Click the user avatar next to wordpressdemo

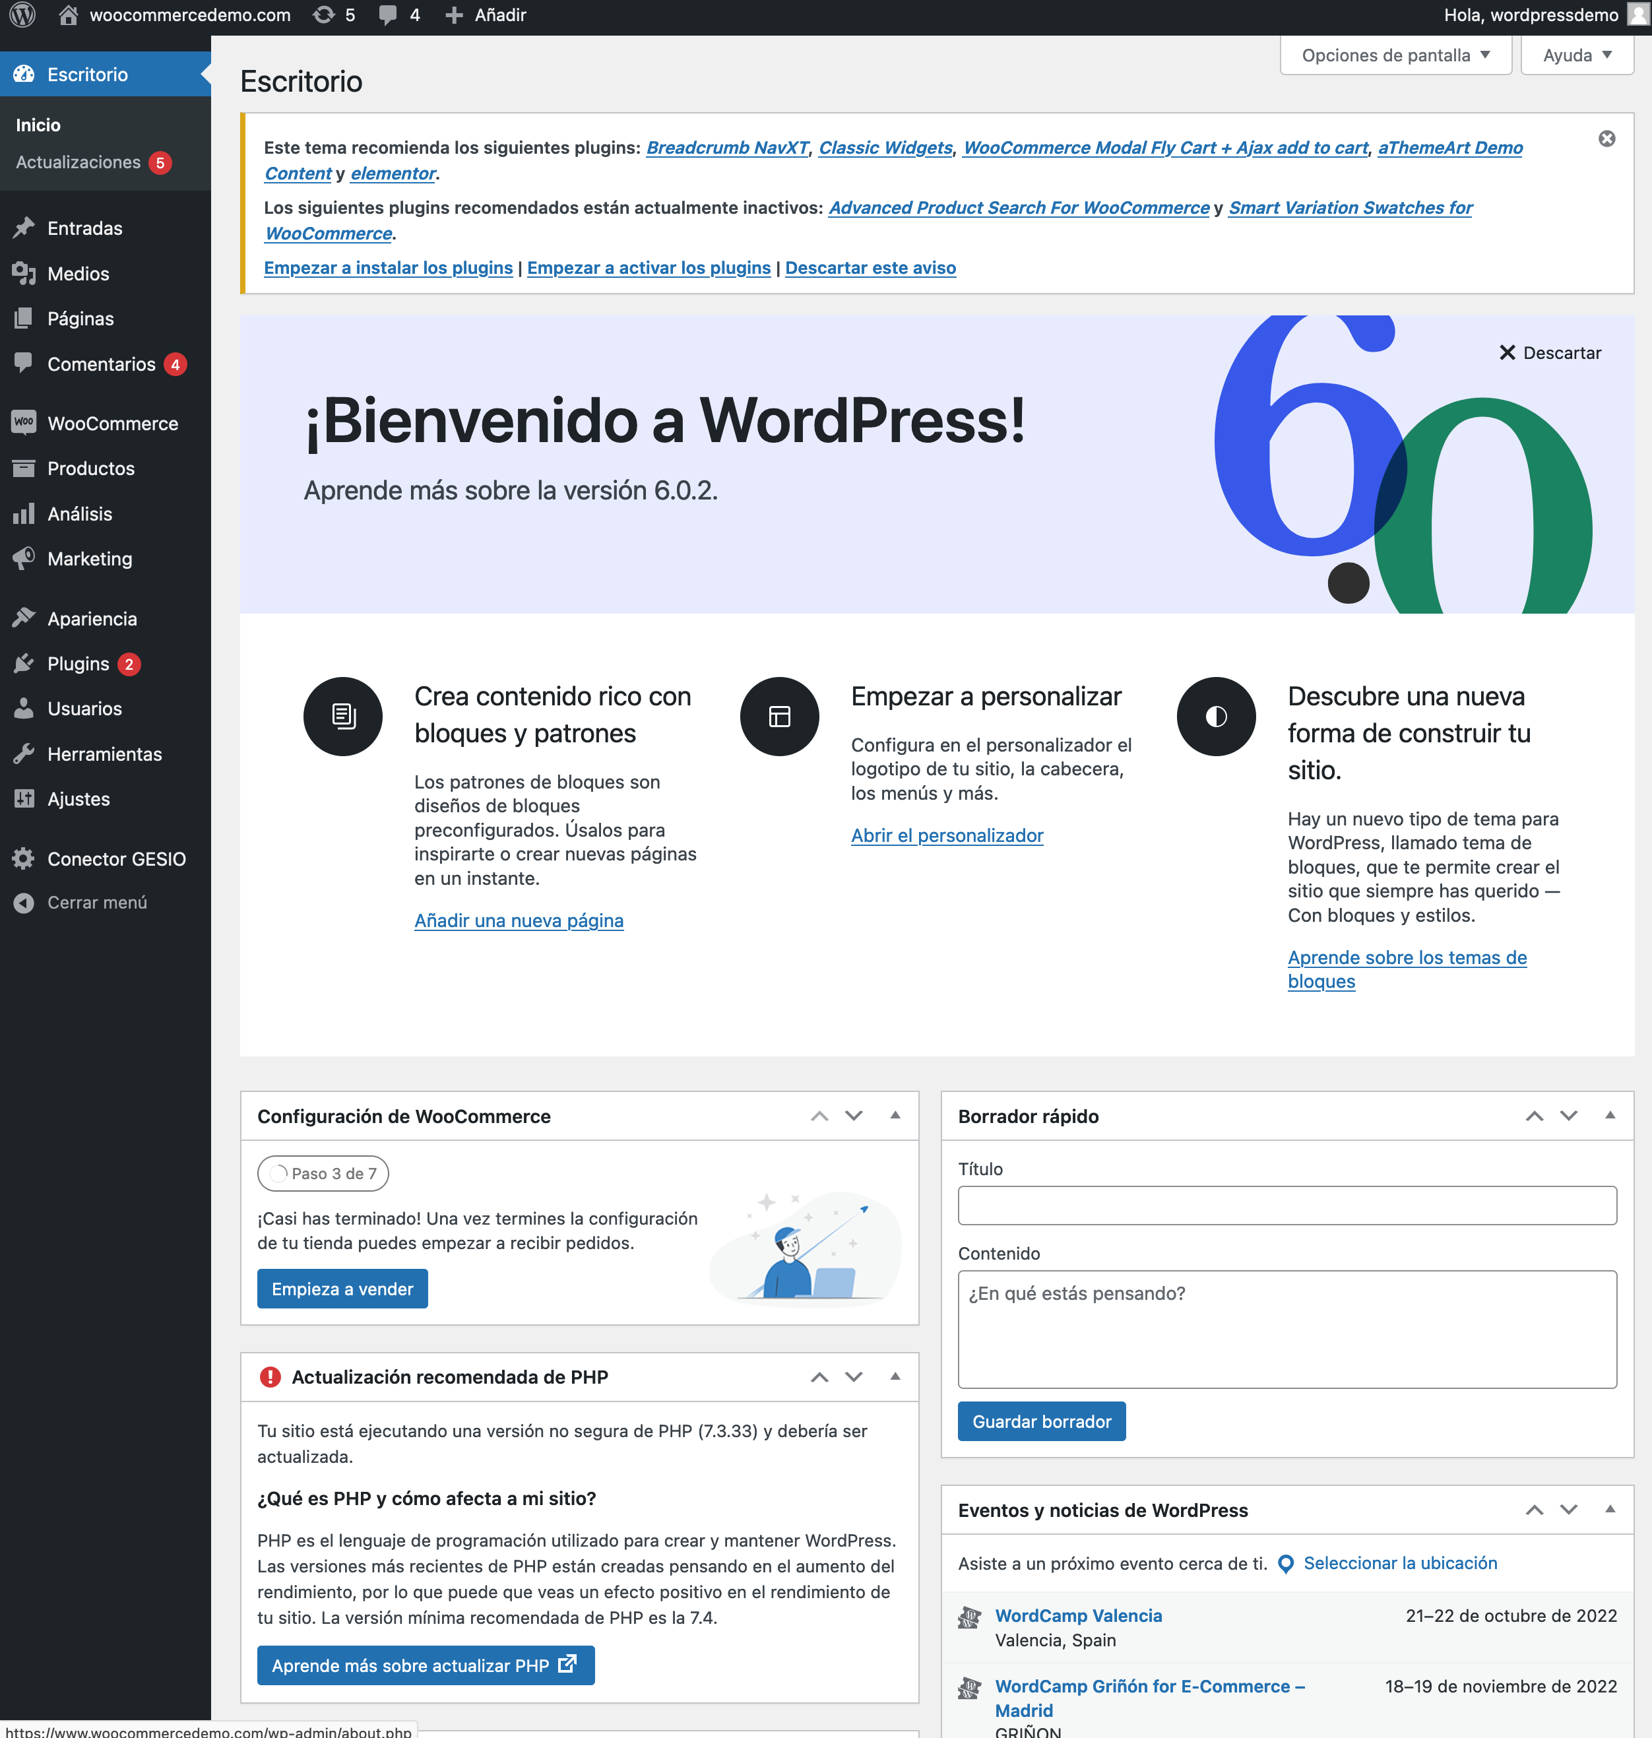tap(1637, 15)
